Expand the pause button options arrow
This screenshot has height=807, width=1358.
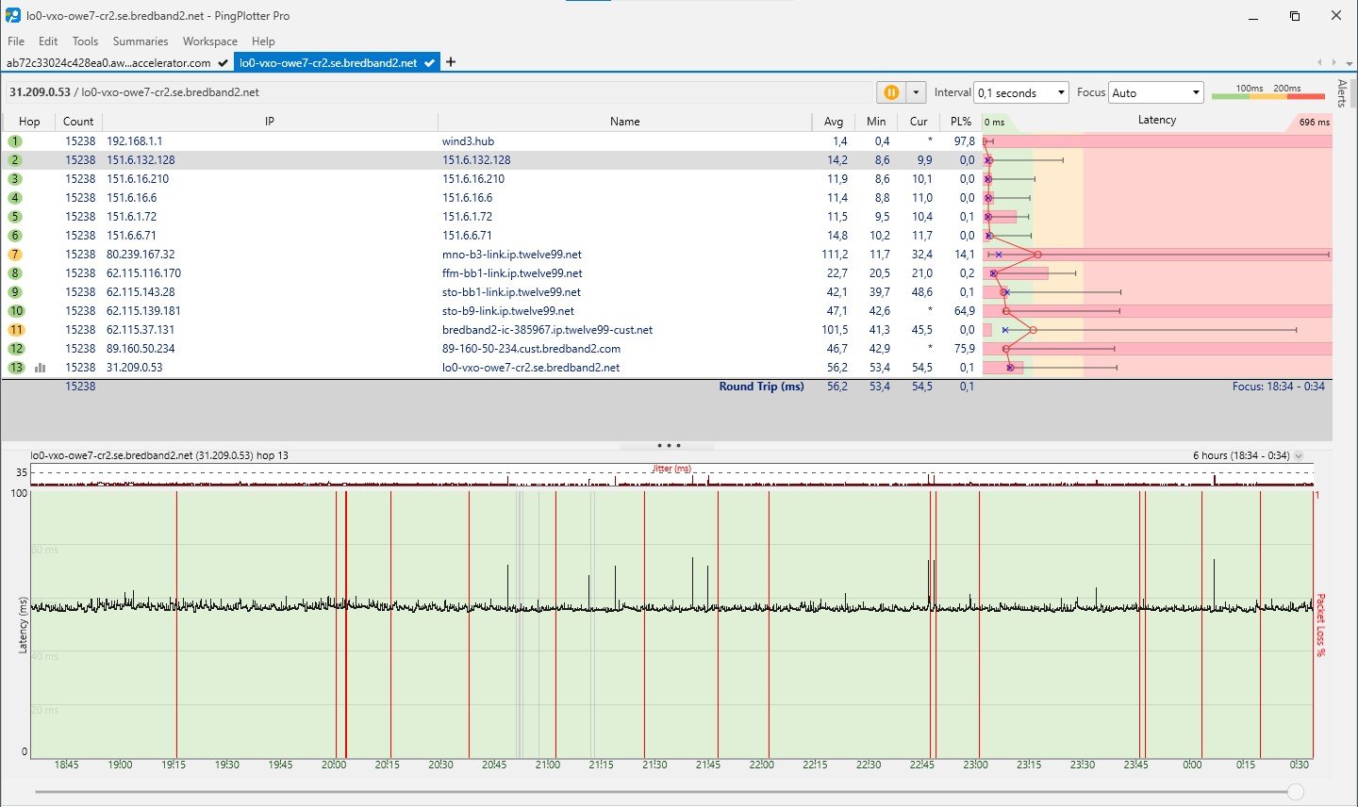click(915, 92)
